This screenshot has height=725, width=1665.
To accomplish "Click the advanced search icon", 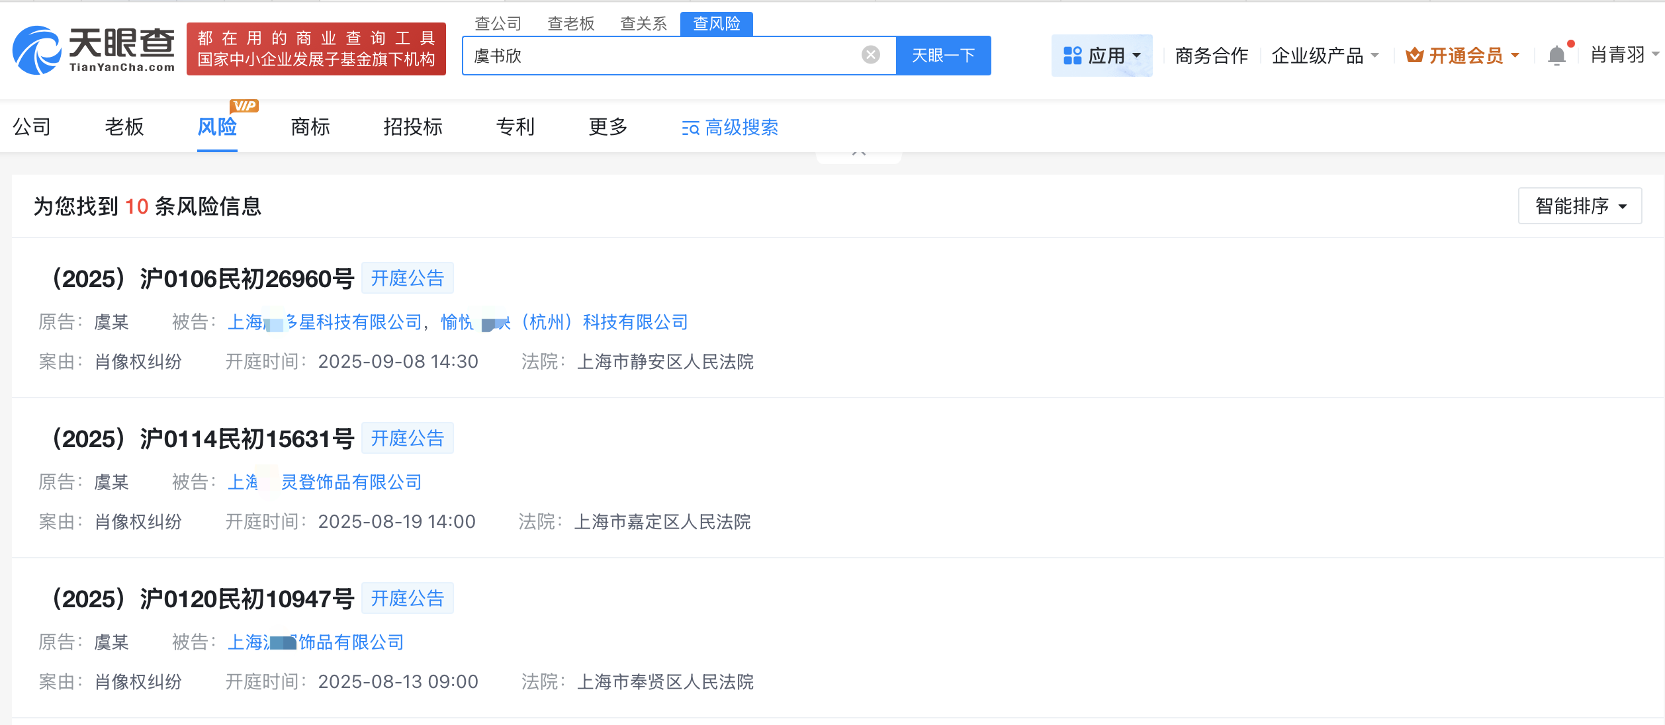I will (x=690, y=128).
